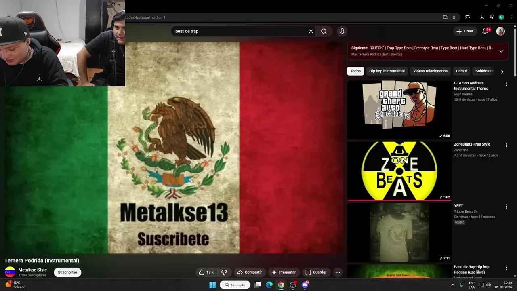Select the Subidos recientemente chip

[484, 71]
